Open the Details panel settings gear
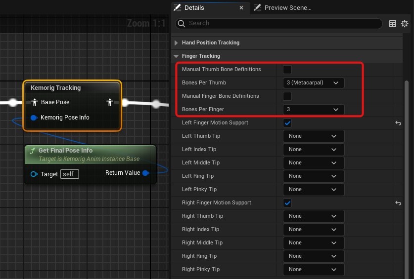Image resolution: width=414 pixels, height=279 pixels. tap(405, 24)
